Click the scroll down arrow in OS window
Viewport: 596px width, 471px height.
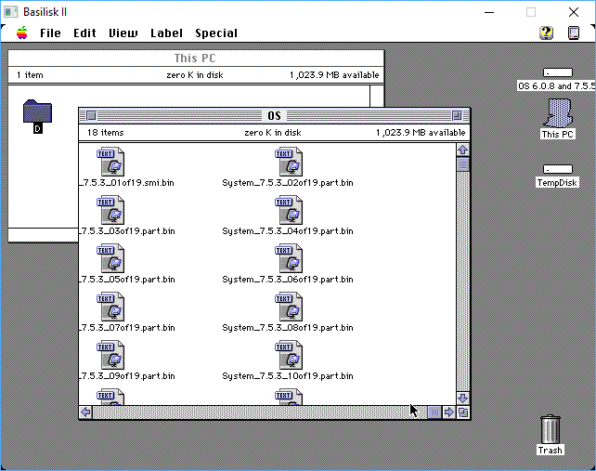pyautogui.click(x=462, y=399)
